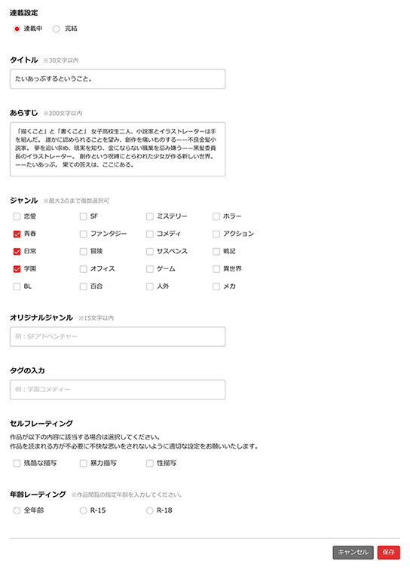Uncheck the 日常 genre checkbox
The image size is (410, 573).
pos(17,251)
